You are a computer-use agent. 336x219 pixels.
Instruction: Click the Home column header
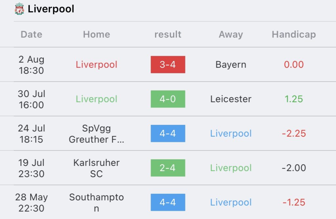click(96, 34)
